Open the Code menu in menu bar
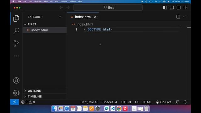201x113 pixels. (19, 1)
